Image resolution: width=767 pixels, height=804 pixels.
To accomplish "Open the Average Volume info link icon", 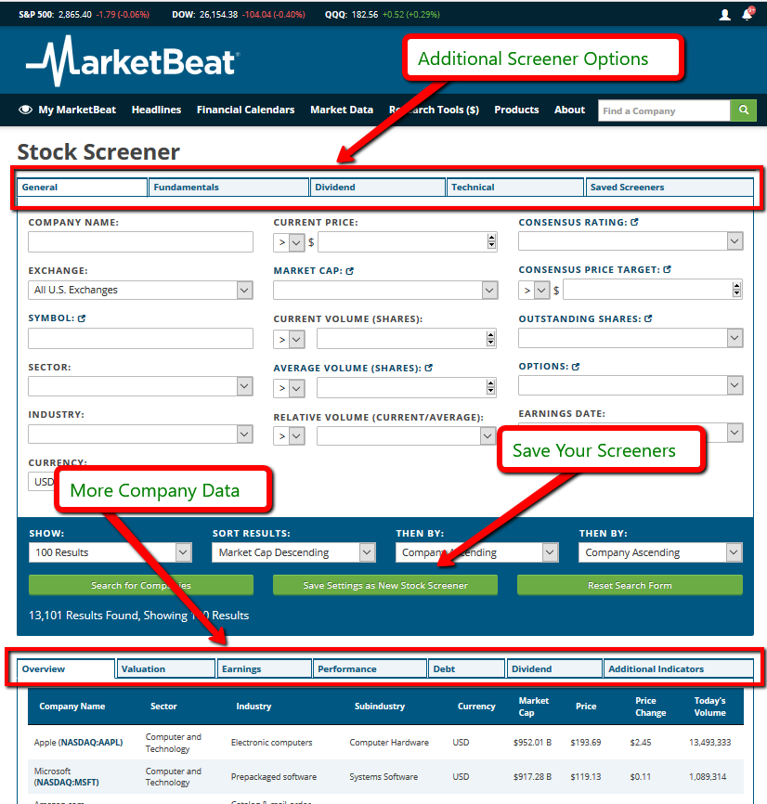I will point(429,368).
